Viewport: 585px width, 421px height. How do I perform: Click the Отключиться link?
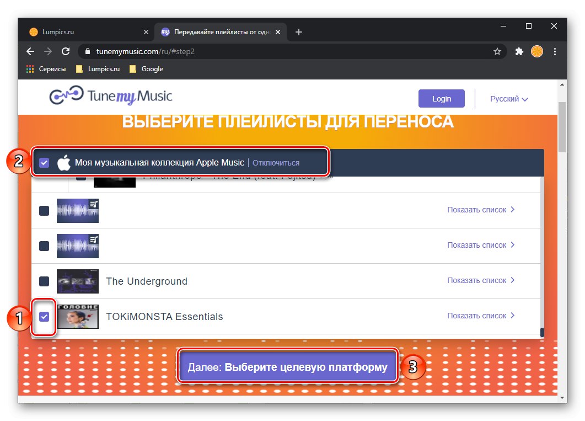coord(276,163)
